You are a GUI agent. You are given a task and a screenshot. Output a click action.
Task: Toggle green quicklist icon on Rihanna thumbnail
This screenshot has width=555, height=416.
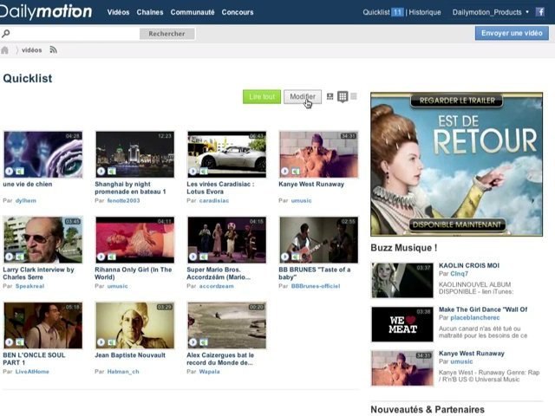(x=112, y=257)
